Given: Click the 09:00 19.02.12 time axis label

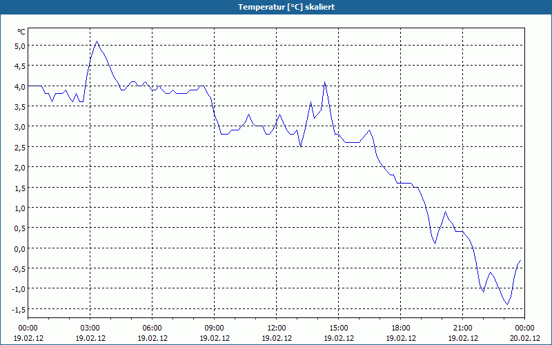Looking at the screenshot, I should [215, 333].
